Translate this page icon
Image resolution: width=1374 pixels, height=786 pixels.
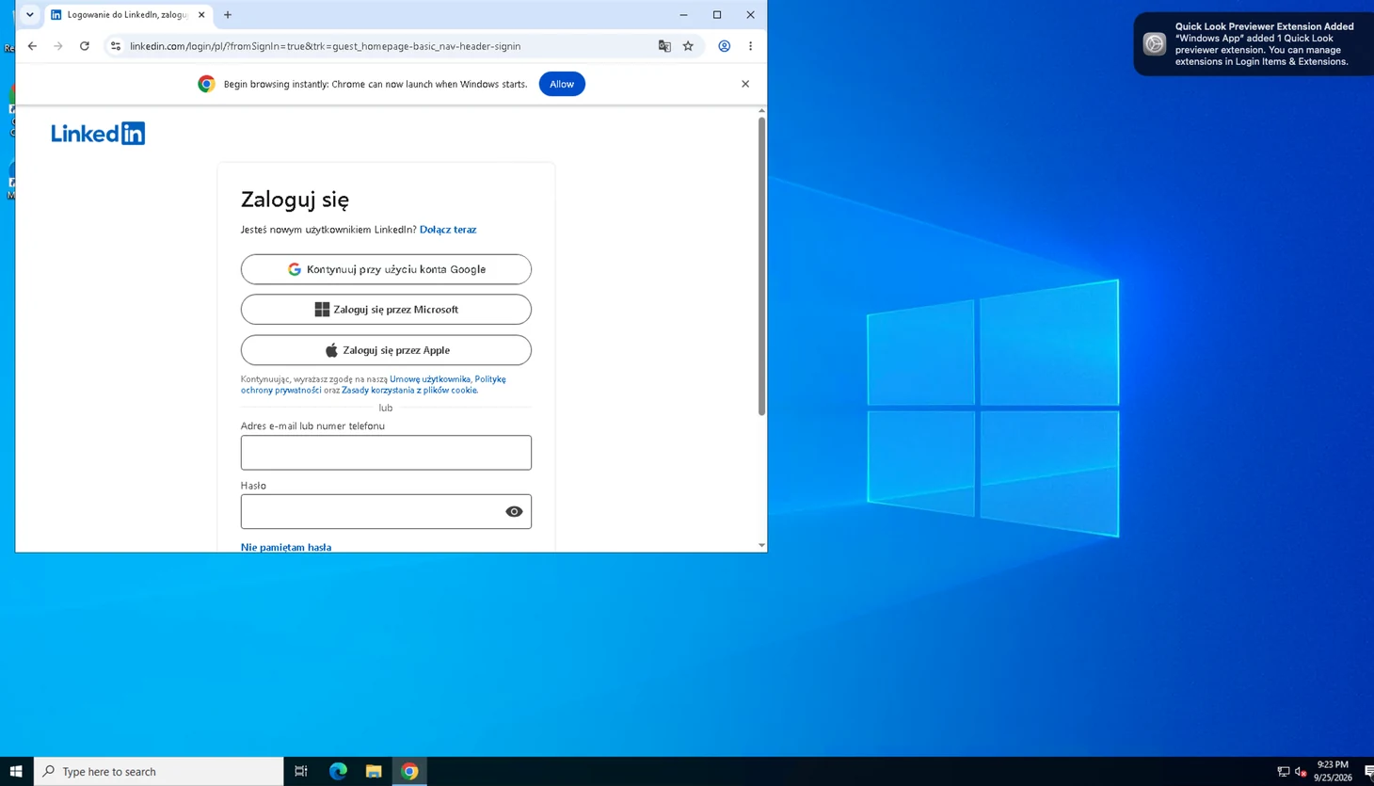pos(664,46)
